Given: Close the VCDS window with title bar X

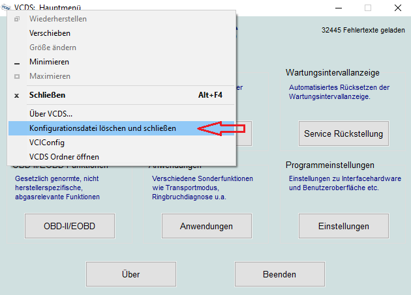Looking at the screenshot, I should [398, 8].
